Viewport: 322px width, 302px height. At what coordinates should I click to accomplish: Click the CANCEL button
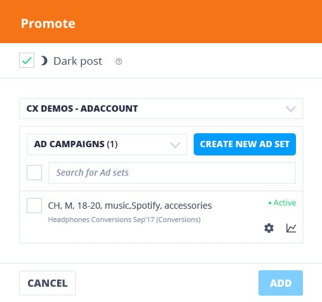coord(48,283)
